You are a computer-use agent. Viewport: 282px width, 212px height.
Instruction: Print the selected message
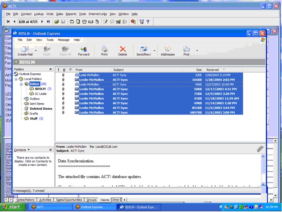pyautogui.click(x=104, y=51)
